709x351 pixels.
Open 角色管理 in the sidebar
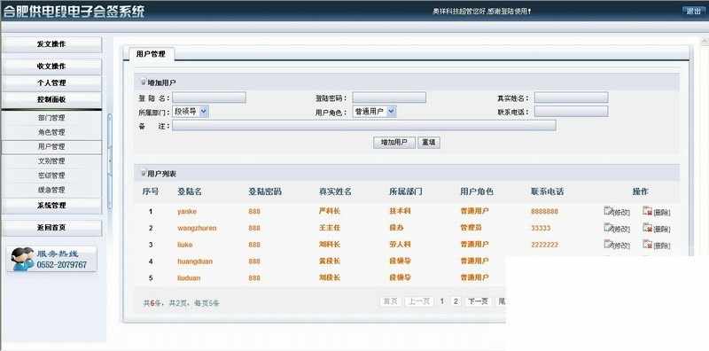[51, 132]
